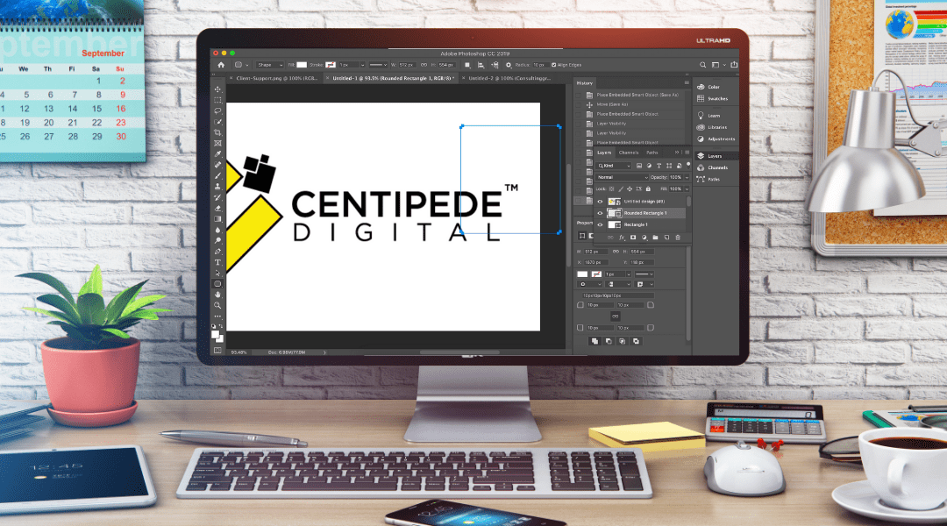
Task: Open the Shape tool mode dropdown
Action: [270, 65]
